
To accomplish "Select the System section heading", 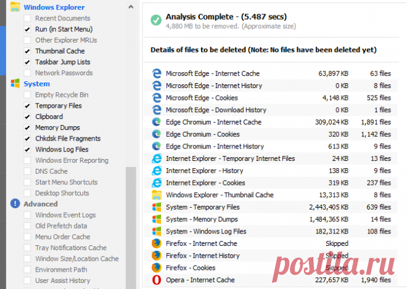I will click(36, 84).
